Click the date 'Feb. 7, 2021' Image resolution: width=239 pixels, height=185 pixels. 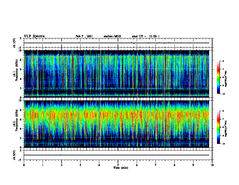pos(84,36)
